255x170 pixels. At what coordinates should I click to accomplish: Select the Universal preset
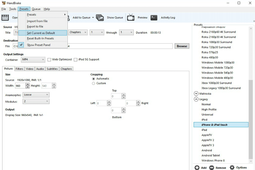click(207, 114)
